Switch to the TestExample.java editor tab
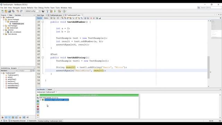 [56, 15]
